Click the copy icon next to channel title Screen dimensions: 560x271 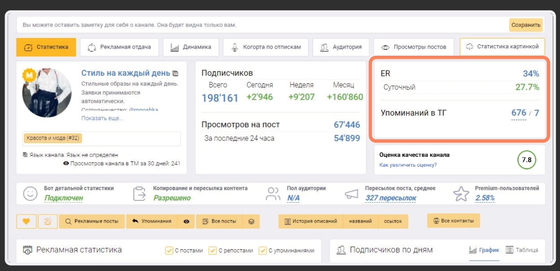coord(175,73)
